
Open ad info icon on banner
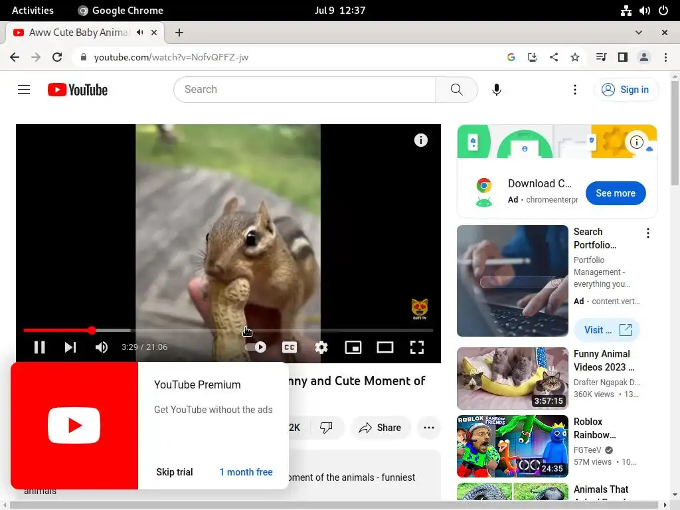pos(636,142)
